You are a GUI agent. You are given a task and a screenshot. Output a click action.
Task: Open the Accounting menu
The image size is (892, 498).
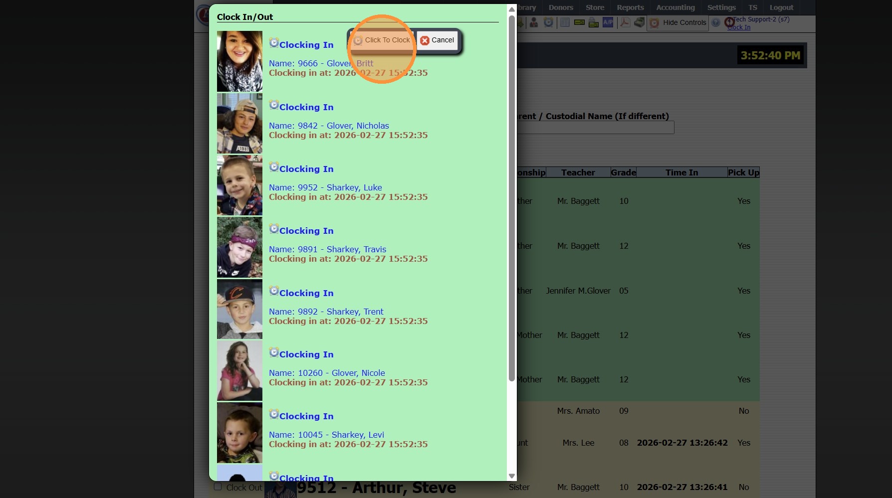(x=675, y=7)
